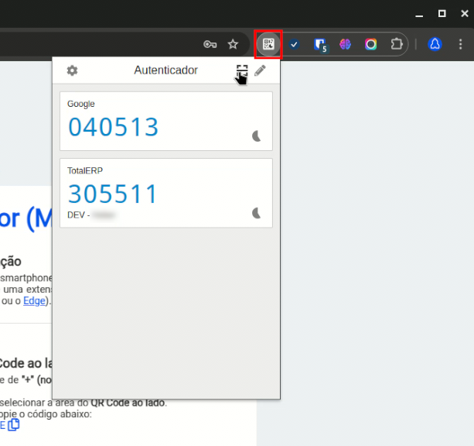Click the DEV - subtitle under TotalERP
474x446 pixels.
90,215
